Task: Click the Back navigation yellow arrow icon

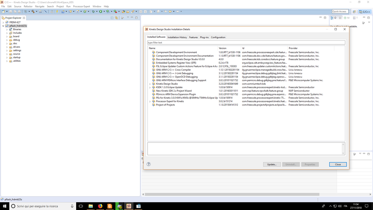Action: (x=170, y=12)
